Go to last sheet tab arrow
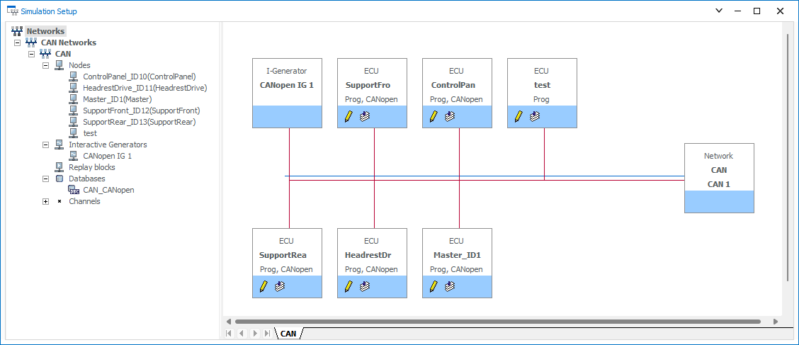The height and width of the screenshot is (345, 799). tap(268, 334)
